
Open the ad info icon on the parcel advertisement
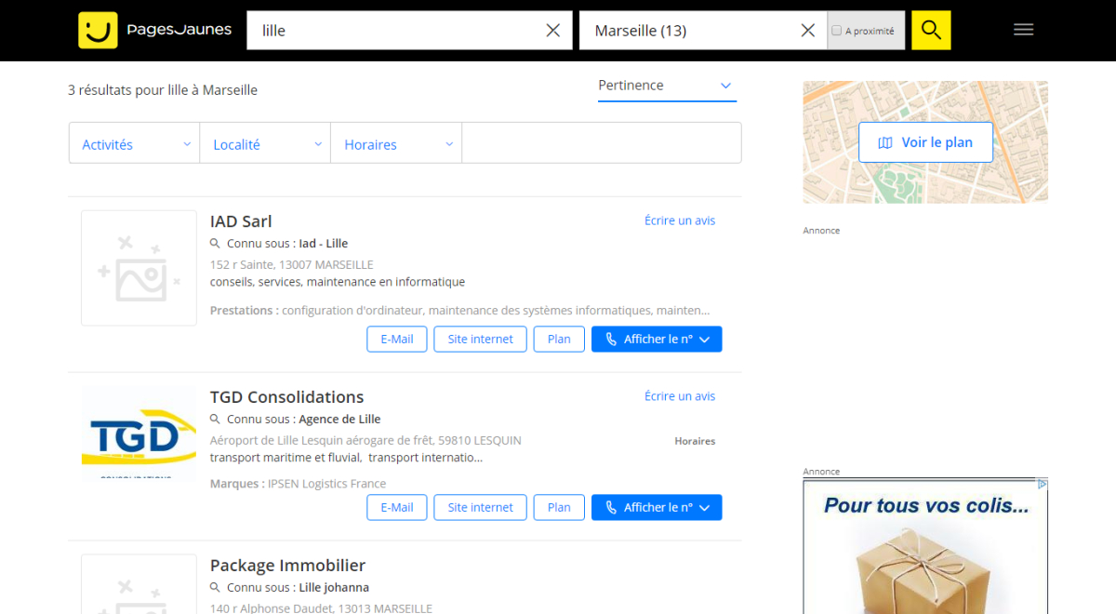click(x=1043, y=484)
